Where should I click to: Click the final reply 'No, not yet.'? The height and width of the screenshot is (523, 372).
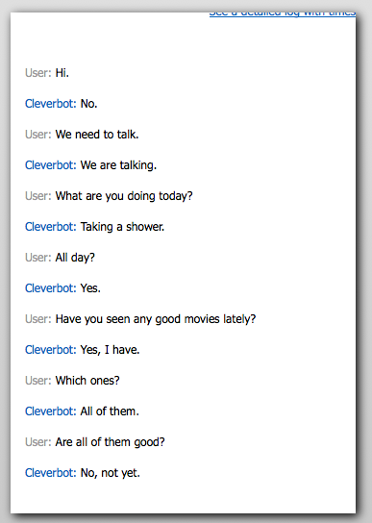(111, 473)
